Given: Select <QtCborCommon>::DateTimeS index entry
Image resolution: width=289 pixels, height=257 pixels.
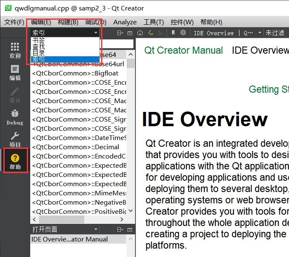Looking at the screenshot, I should pos(79,138).
